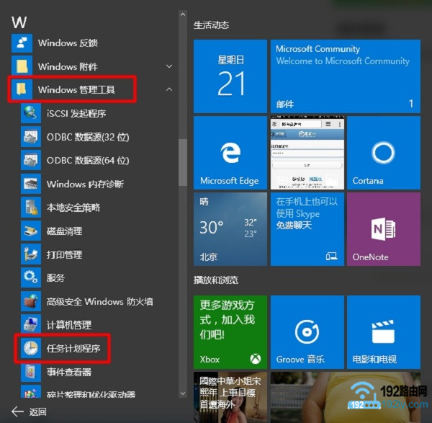Screen dimensions: 432x423
Task: Open OneNote tile
Action: (x=384, y=229)
